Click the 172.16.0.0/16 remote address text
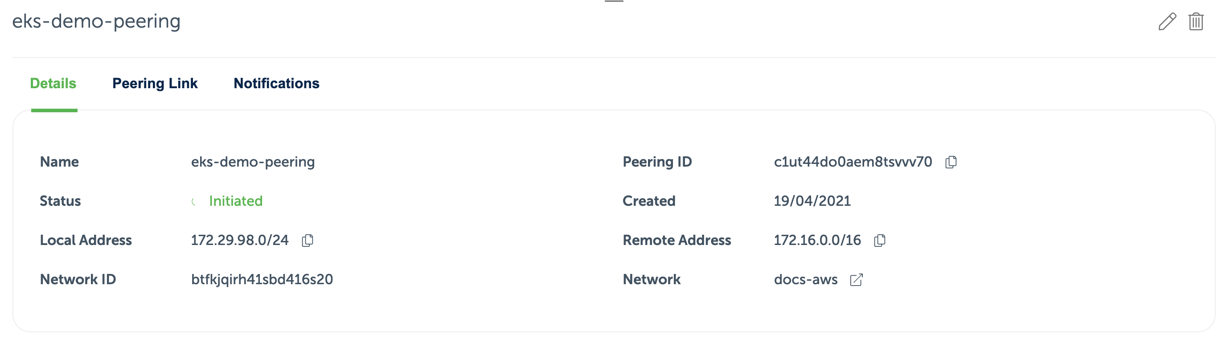This screenshot has width=1230, height=343. 817,241
